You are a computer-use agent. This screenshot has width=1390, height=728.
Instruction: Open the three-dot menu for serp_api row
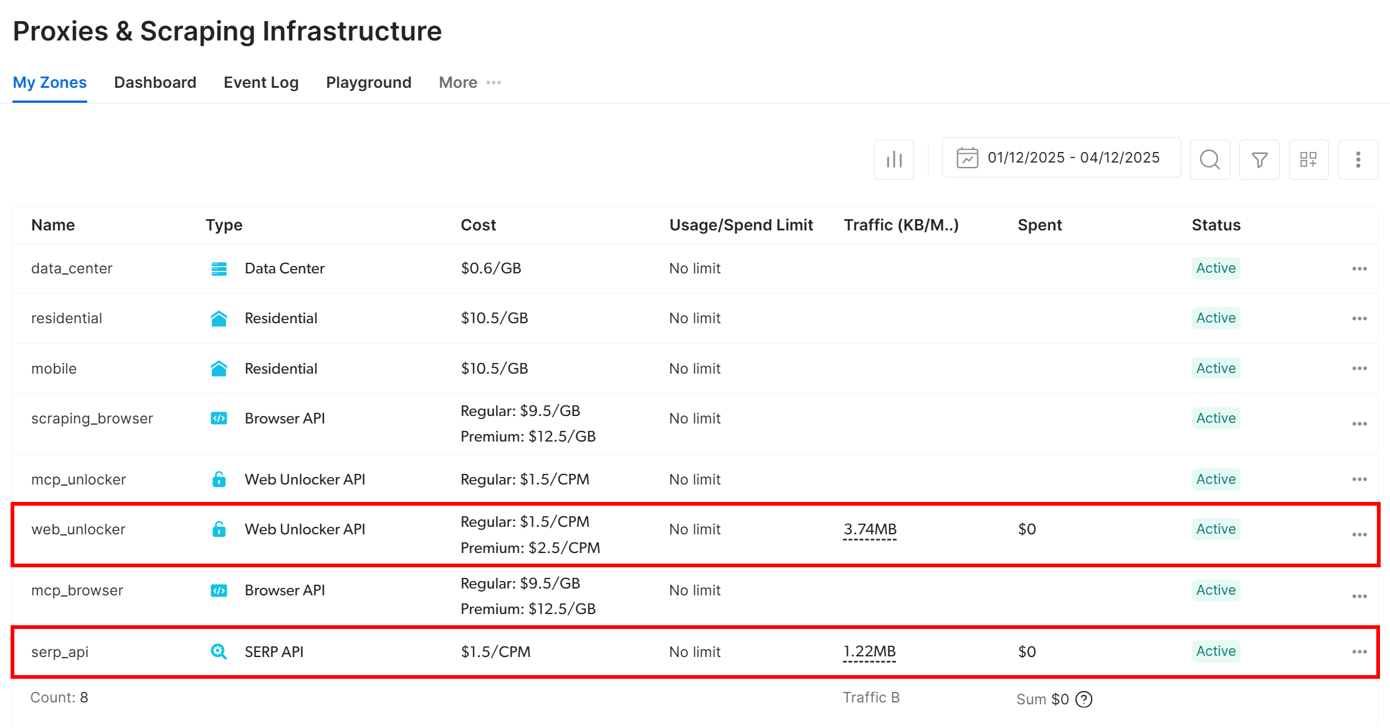click(1359, 651)
